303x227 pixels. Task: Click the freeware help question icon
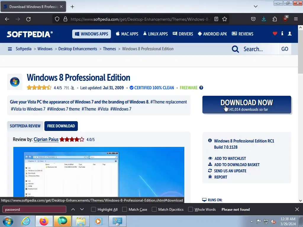pyautogui.click(x=201, y=87)
